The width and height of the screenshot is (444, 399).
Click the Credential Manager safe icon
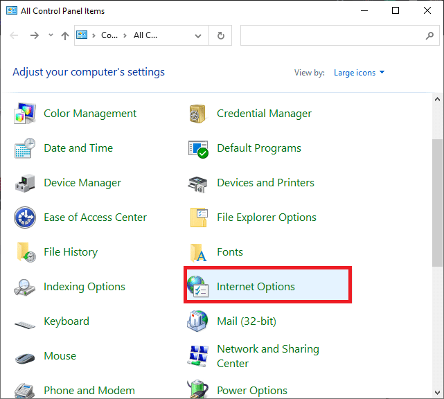199,114
